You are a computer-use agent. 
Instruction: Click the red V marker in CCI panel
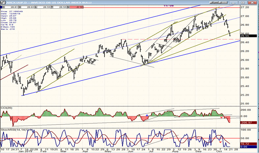[x=221, y=117]
